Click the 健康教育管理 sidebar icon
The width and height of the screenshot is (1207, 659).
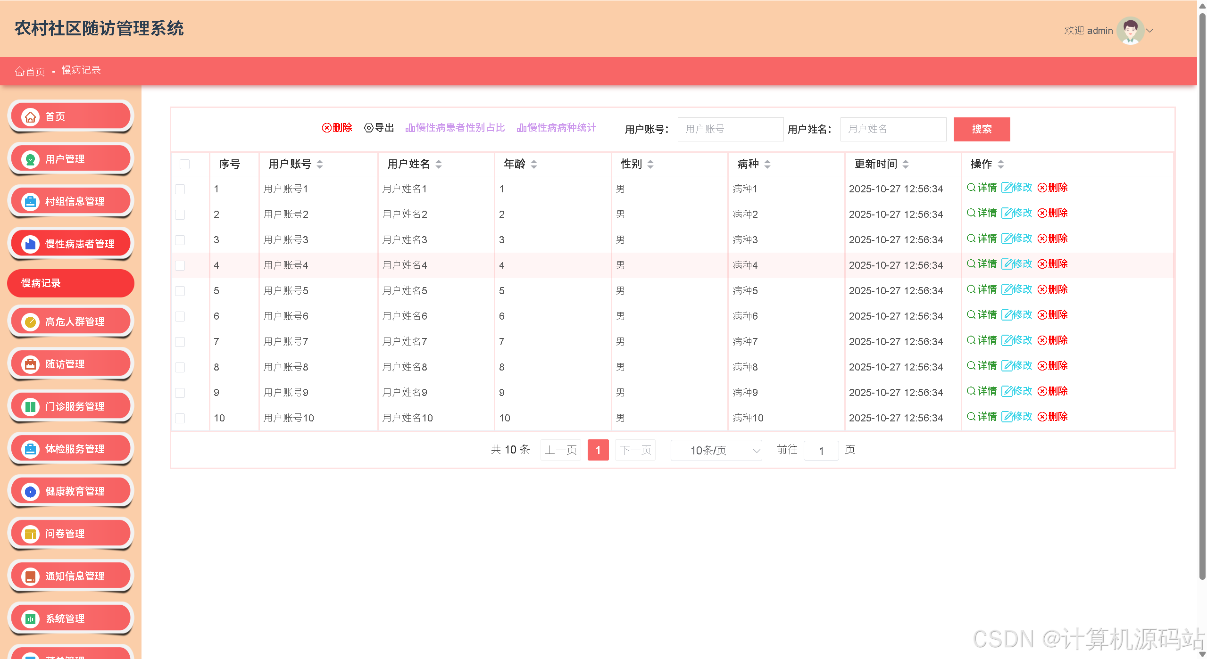[30, 492]
